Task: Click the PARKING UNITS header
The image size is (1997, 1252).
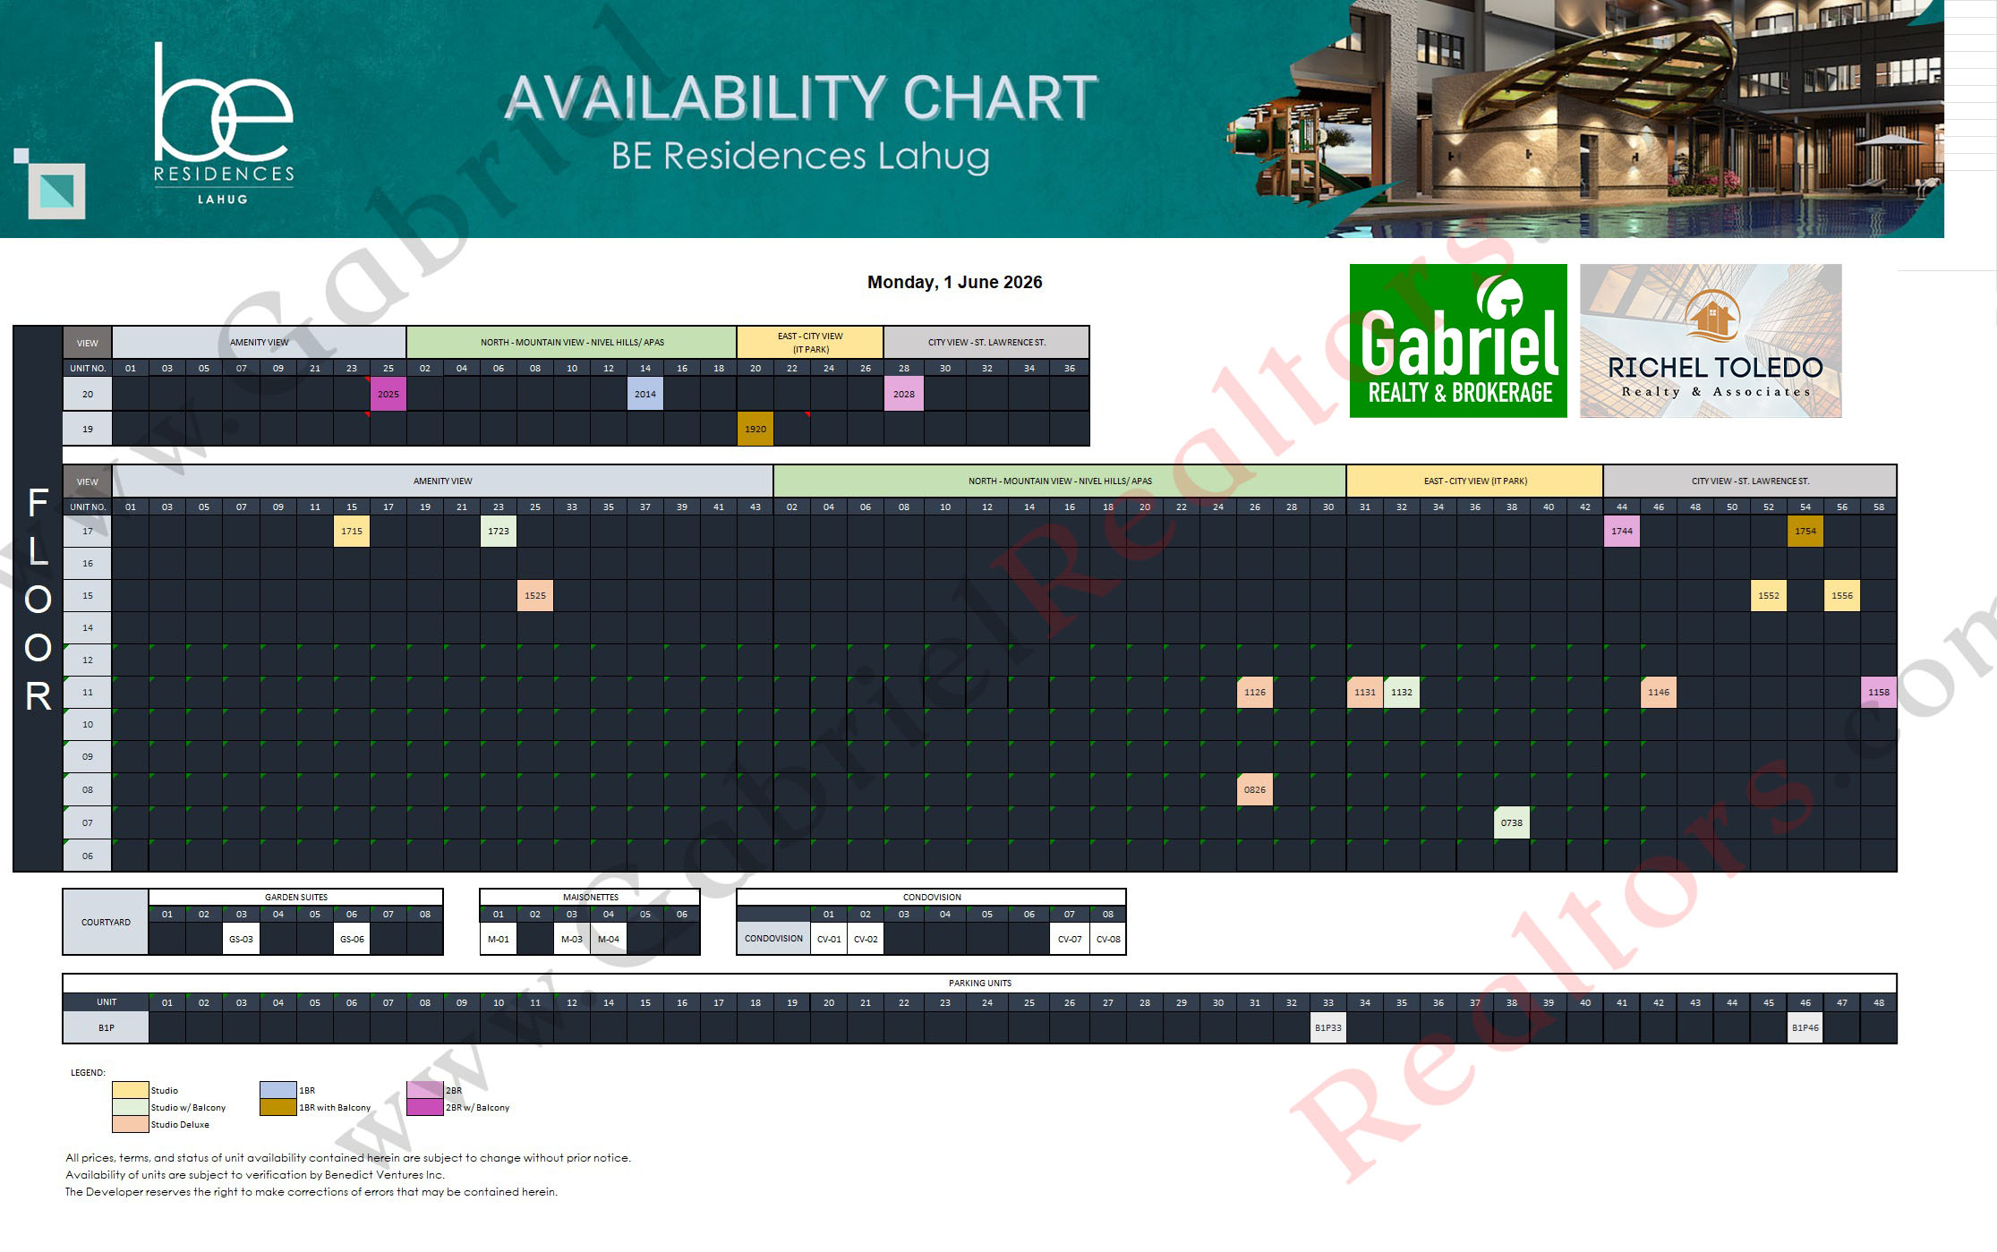Action: (980, 983)
